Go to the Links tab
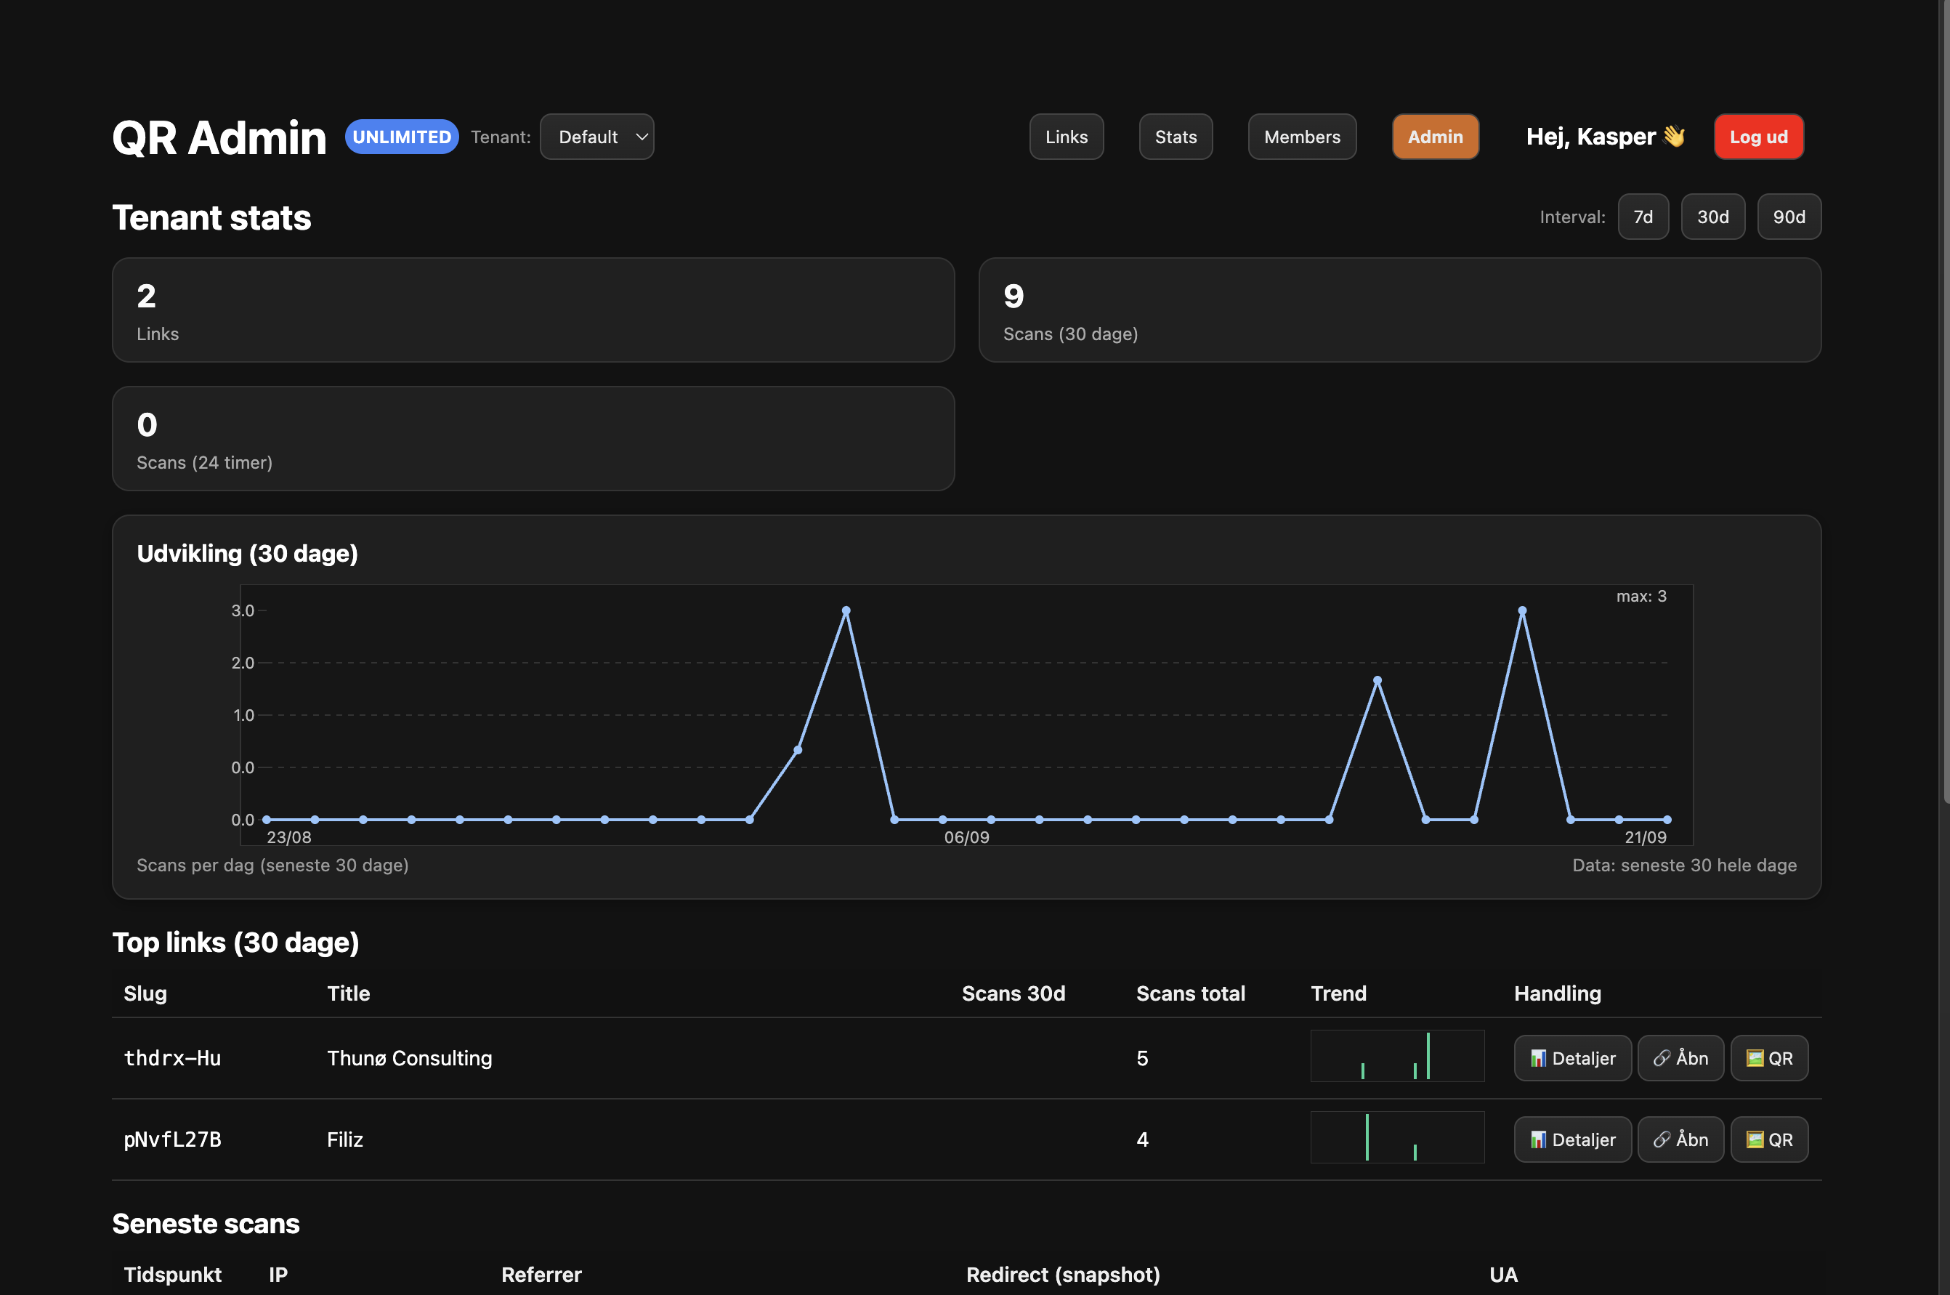1950x1295 pixels. 1066,137
